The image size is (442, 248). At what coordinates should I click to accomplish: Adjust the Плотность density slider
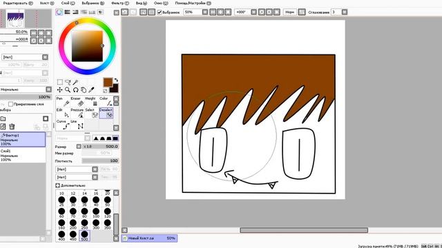[100, 161]
